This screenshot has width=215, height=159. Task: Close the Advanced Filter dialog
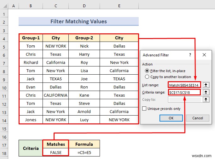pyautogui.click(x=204, y=55)
